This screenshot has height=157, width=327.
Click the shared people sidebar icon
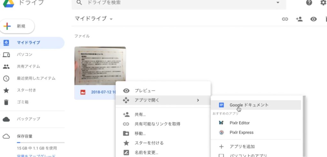click(x=6, y=67)
